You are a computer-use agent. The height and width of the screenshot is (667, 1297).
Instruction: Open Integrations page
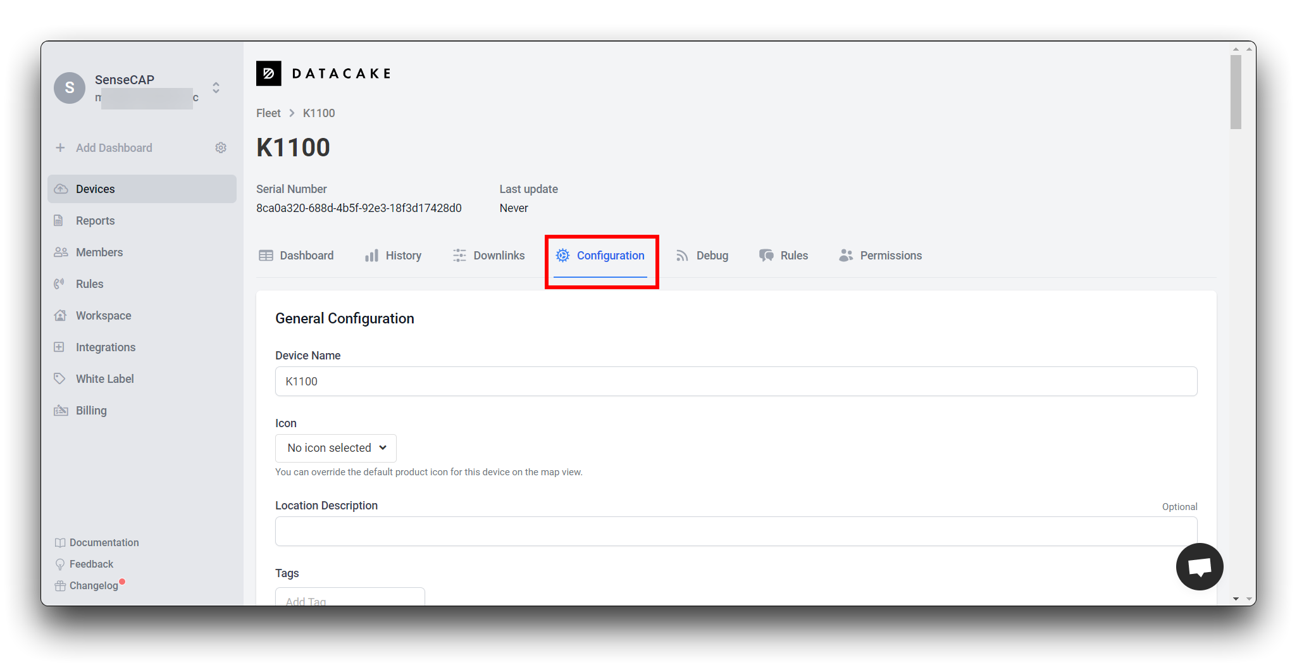[142, 347]
